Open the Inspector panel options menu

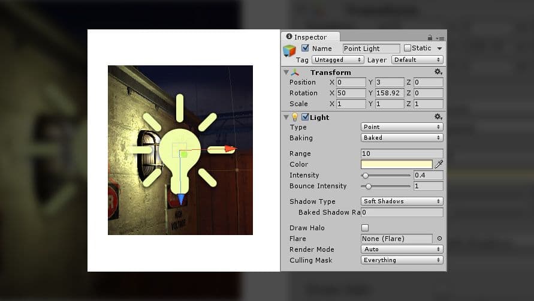[x=440, y=38]
